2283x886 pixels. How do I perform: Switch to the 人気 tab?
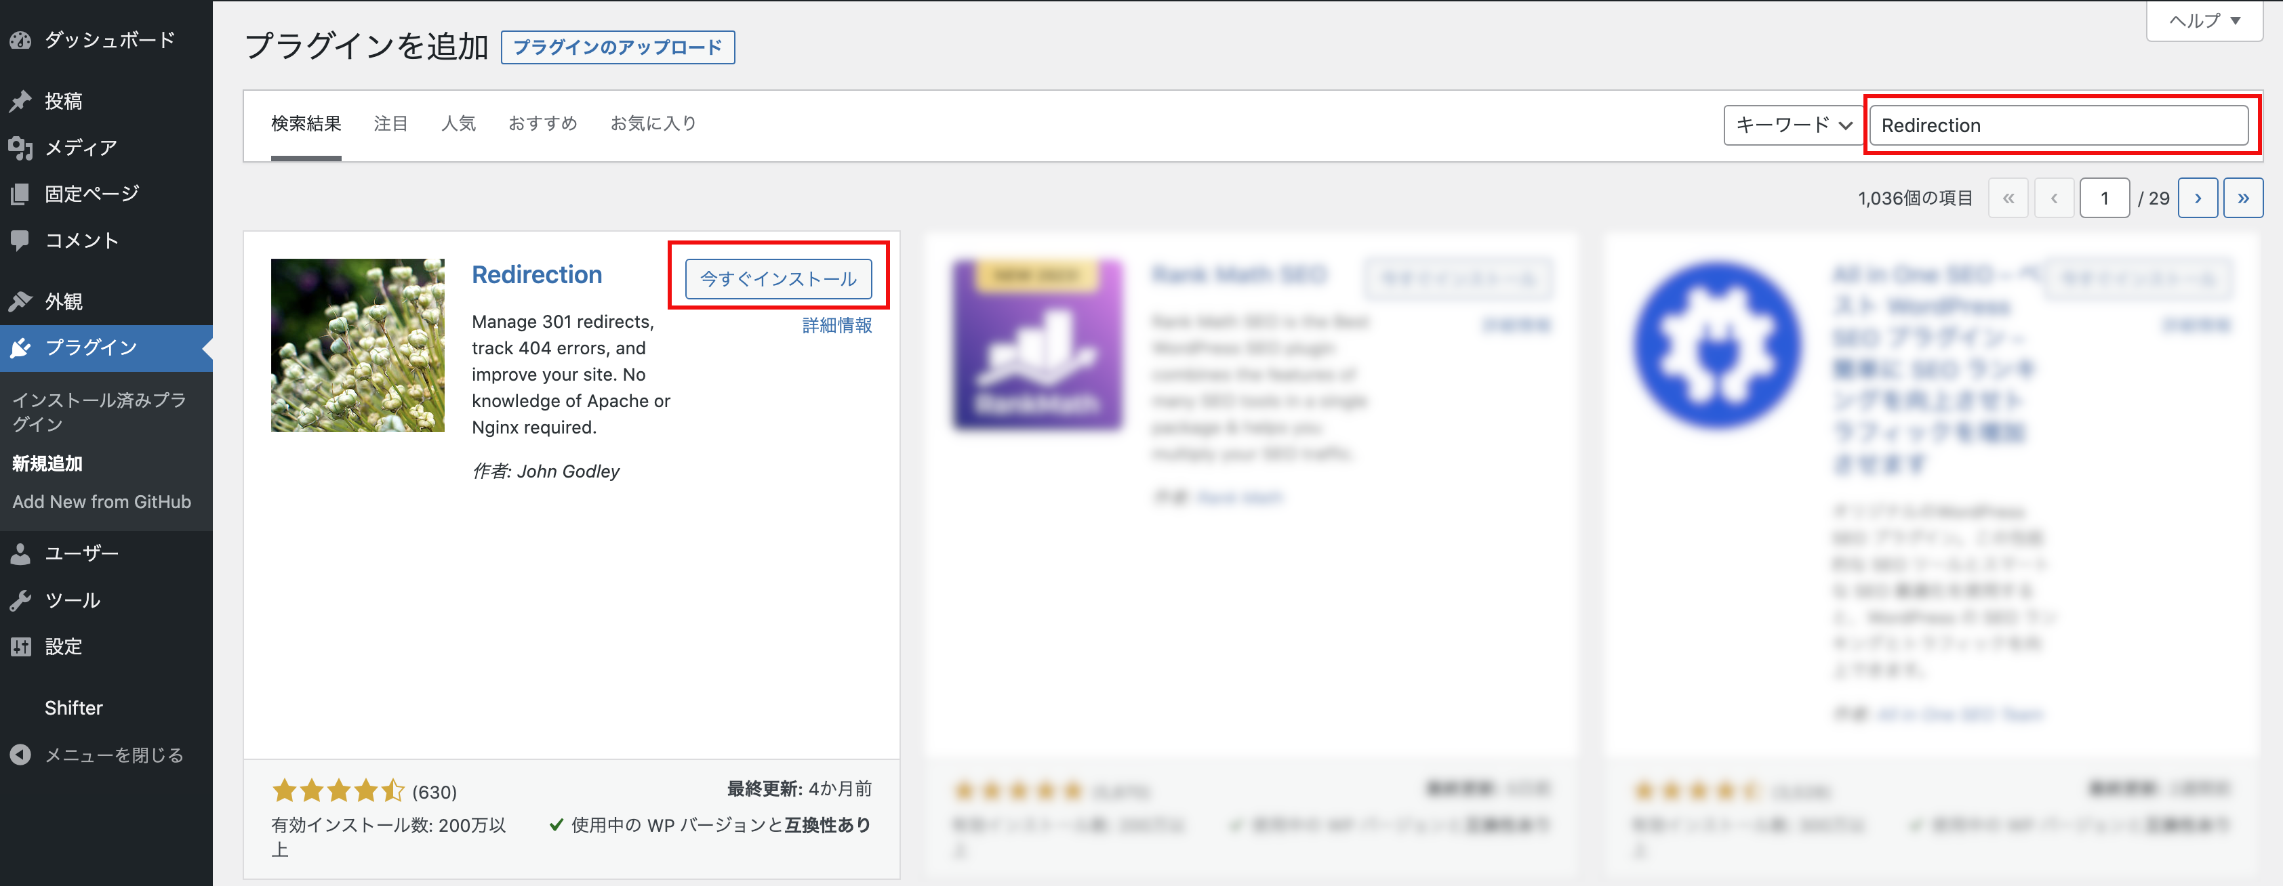tap(458, 124)
